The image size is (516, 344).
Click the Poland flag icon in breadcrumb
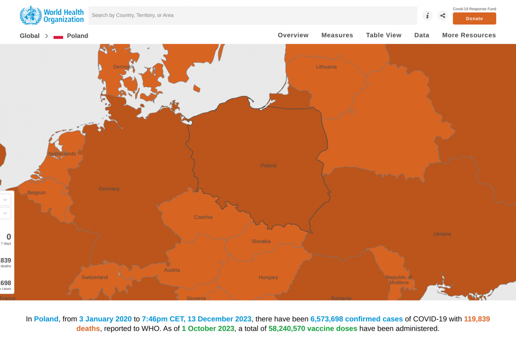click(x=58, y=37)
